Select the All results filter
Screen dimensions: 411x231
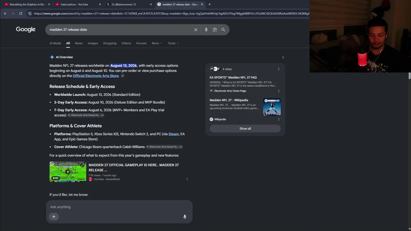coord(68,43)
